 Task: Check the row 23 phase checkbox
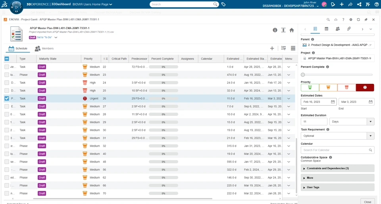pyautogui.click(x=7, y=75)
